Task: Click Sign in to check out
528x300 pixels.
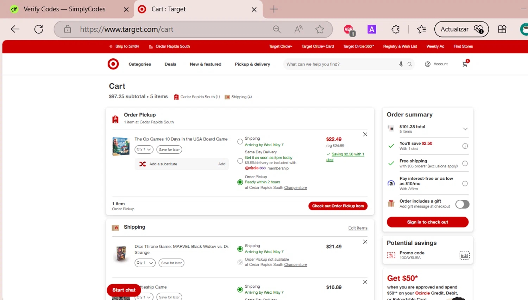Action: (x=427, y=222)
